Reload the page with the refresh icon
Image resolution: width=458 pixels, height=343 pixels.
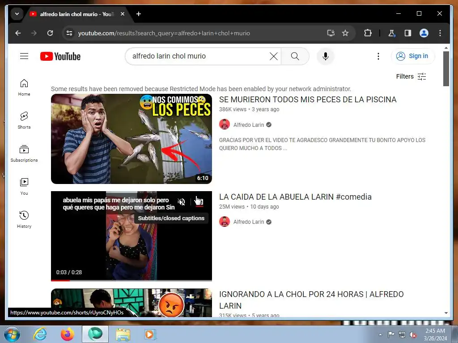pyautogui.click(x=50, y=33)
